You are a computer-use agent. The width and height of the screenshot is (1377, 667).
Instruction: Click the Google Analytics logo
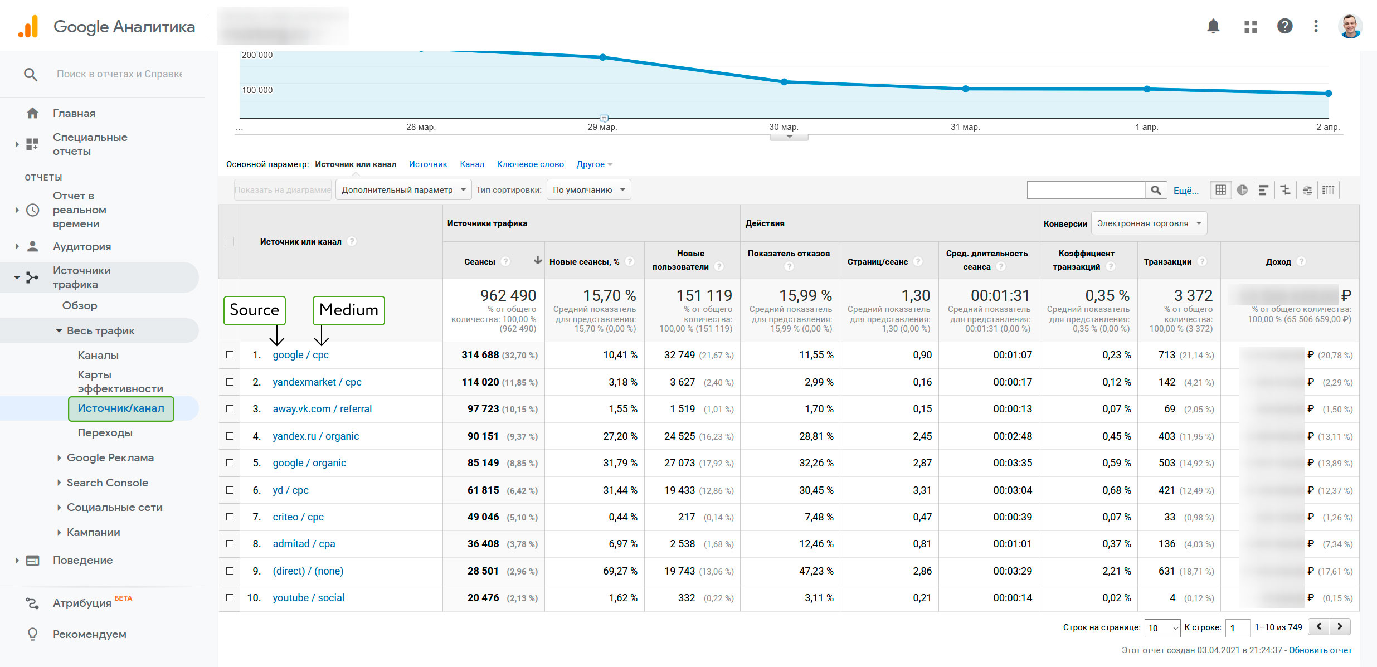click(x=28, y=26)
